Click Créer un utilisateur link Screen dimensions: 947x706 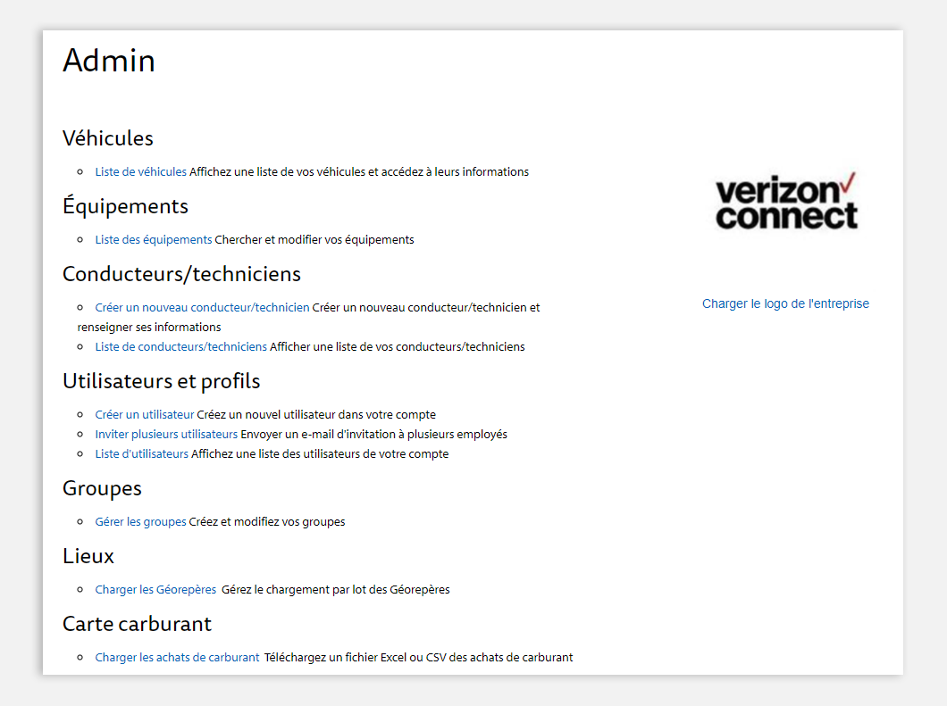pos(145,414)
